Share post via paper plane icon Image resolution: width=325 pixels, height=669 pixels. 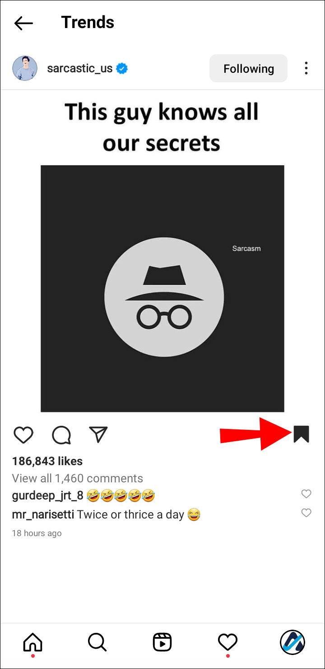click(98, 435)
